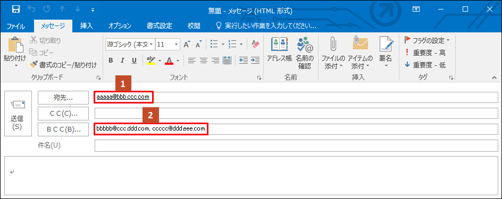Image resolution: width=502 pixels, height=199 pixels.
Task: Click 名前の確認 check names icon
Action: pyautogui.click(x=305, y=53)
